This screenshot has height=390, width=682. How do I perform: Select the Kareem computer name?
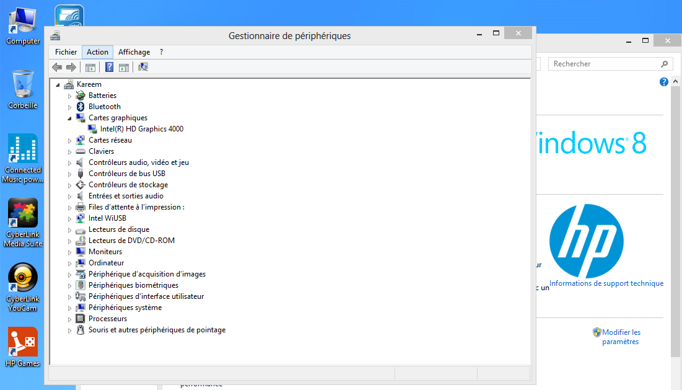tap(89, 84)
